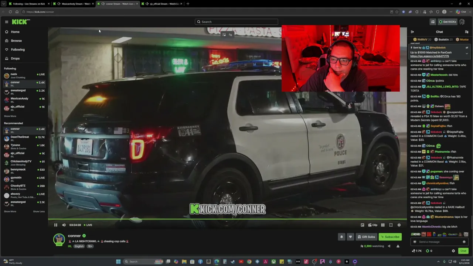Screen dimensions: 473x266
Task: Subscribe to conner's channel
Action: (390, 237)
